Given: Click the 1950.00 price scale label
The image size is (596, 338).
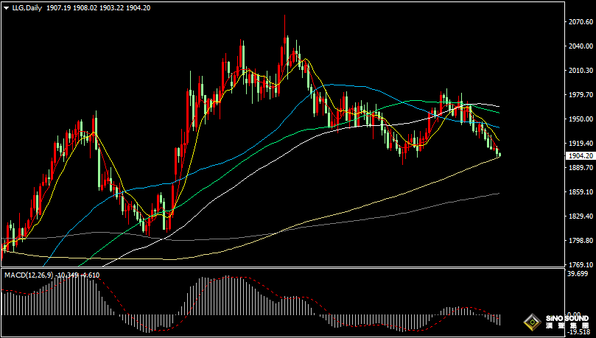Looking at the screenshot, I should [x=580, y=119].
